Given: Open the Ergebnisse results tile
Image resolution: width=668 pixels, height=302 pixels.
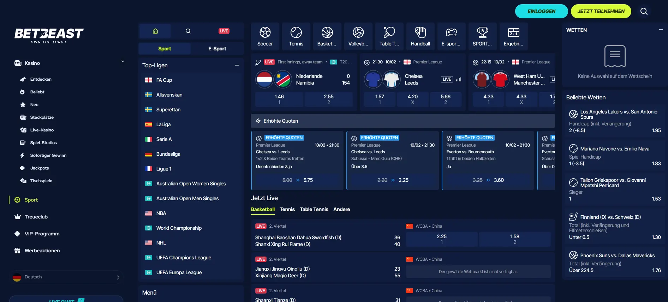Looking at the screenshot, I should point(514,36).
